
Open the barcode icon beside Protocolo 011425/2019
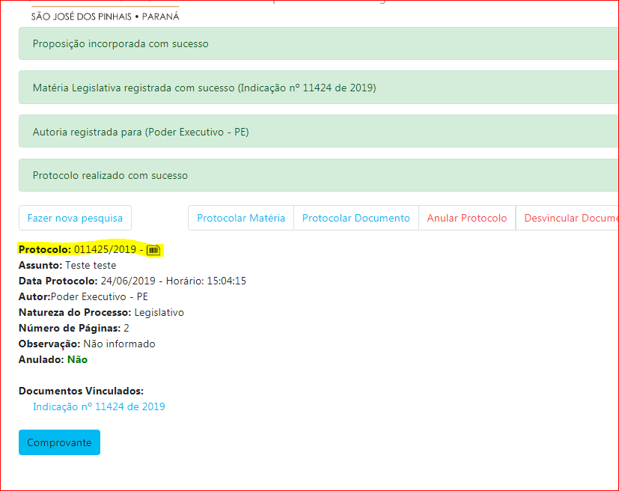153,250
